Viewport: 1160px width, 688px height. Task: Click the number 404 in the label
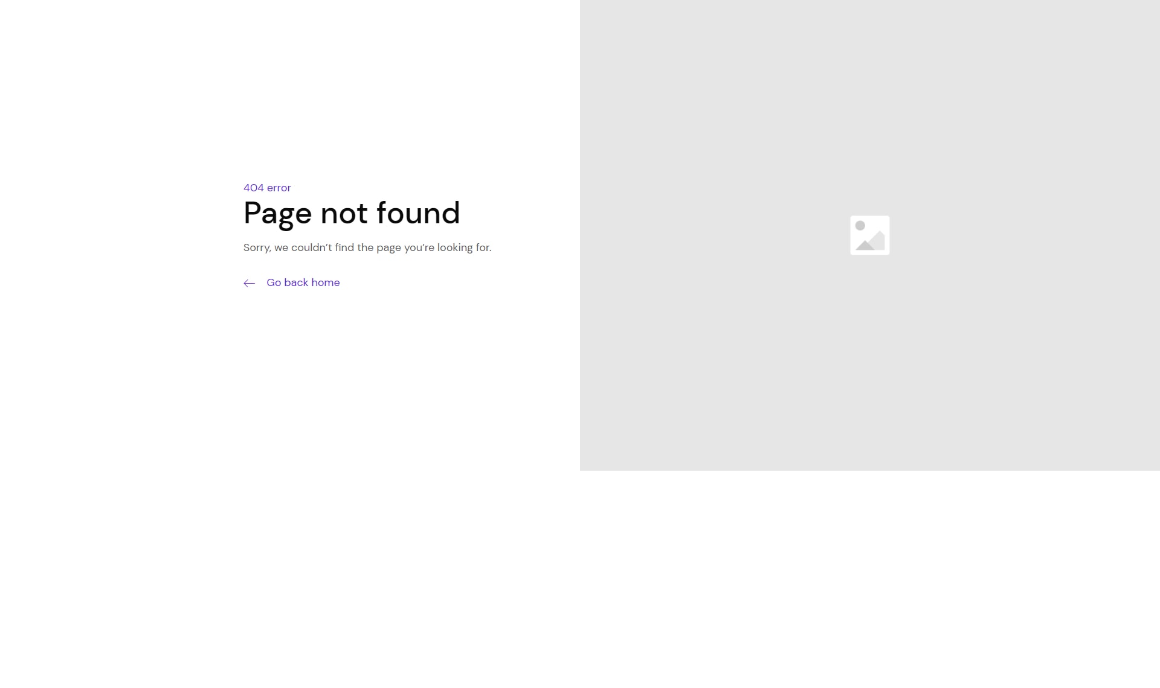click(254, 188)
